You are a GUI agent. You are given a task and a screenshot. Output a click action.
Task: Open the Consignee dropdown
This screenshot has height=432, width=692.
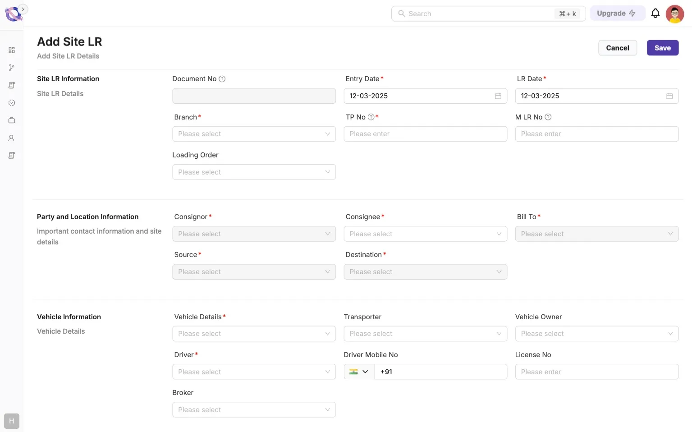coord(425,234)
